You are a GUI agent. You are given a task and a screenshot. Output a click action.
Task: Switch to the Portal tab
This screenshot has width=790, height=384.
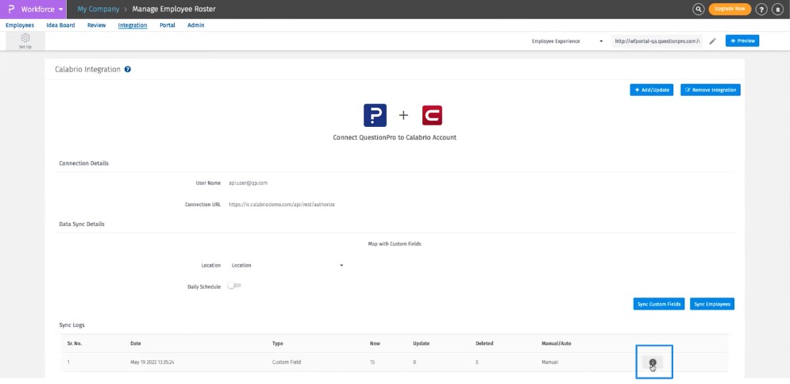[x=168, y=25]
